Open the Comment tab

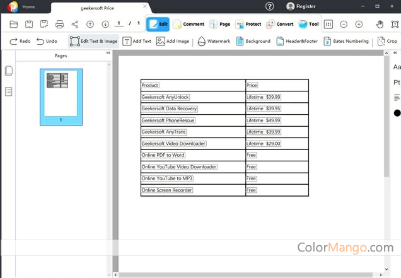click(x=189, y=24)
